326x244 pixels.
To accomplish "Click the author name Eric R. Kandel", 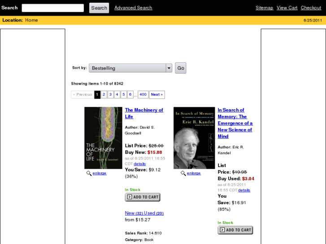I will coord(231,150).
